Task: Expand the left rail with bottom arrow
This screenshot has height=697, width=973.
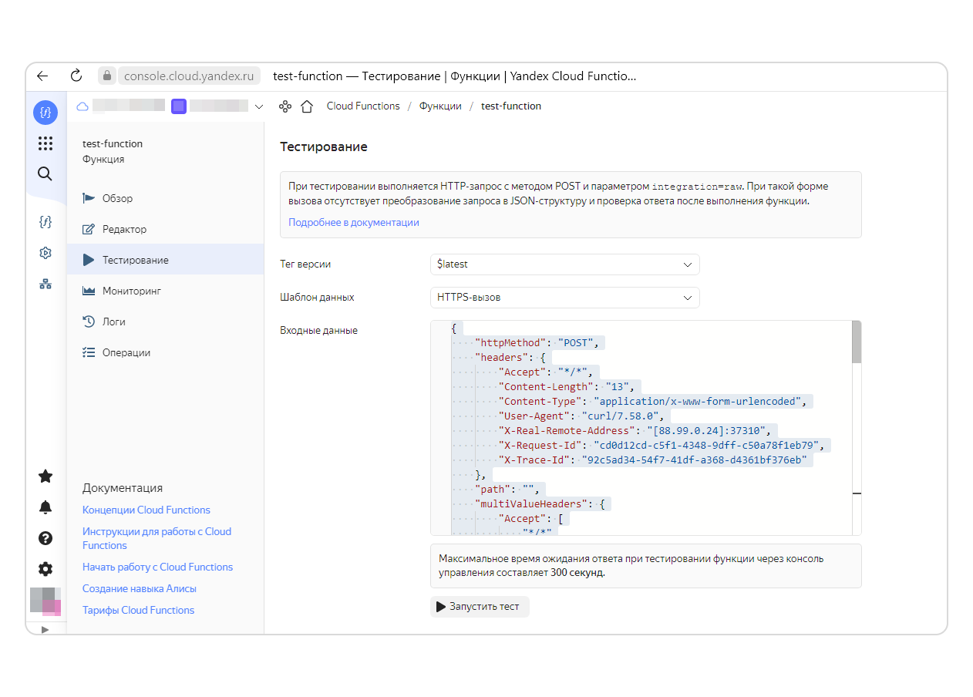Action: 45,629
